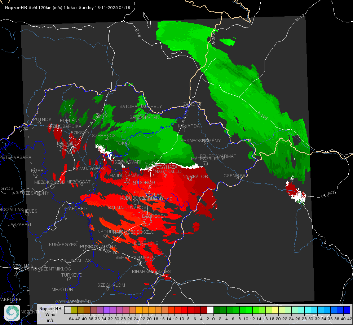The height and width of the screenshot is (325, 353).
Task: Click the radar title with date 16-11-2025
Action: [x=67, y=8]
